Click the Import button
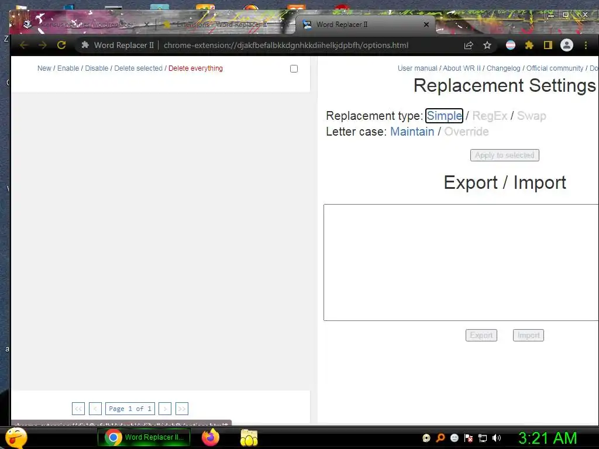The image size is (599, 449). 528,335
